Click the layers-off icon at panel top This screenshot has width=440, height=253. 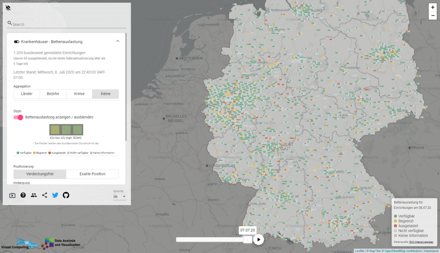click(x=8, y=8)
